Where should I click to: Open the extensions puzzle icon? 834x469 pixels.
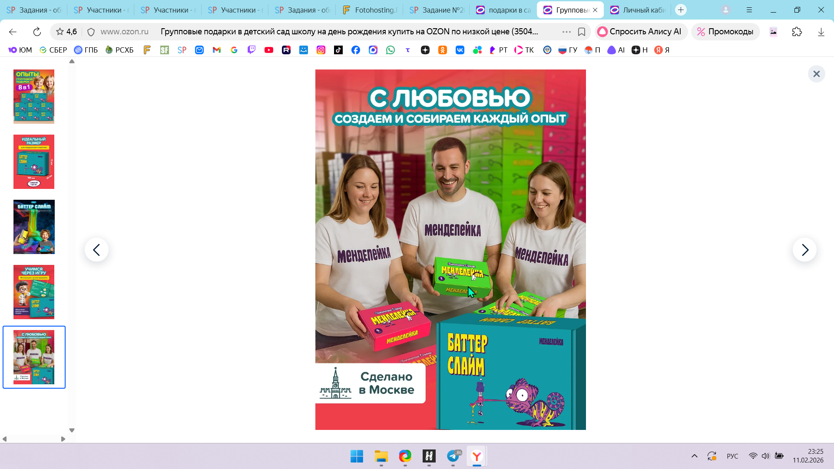[797, 32]
